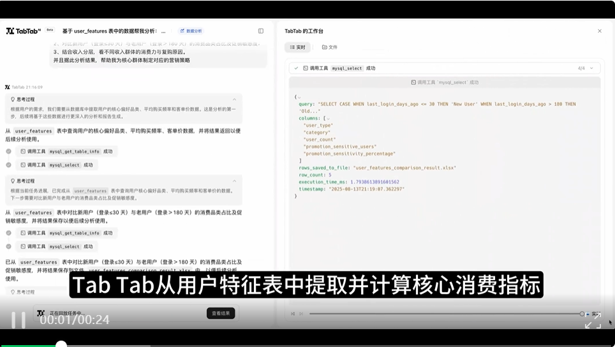The height and width of the screenshot is (347, 615).
Task: Enter video fullscreen mode
Action: 593,321
